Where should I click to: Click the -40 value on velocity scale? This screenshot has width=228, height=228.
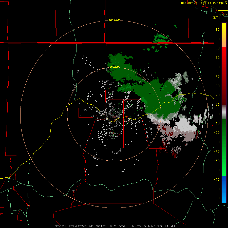click(x=217, y=151)
